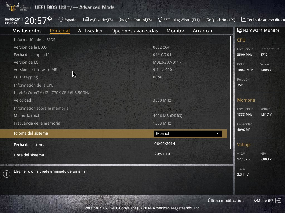The width and height of the screenshot is (285, 213).
Task: Click the Hora del sistema label
Action: pos(29,155)
